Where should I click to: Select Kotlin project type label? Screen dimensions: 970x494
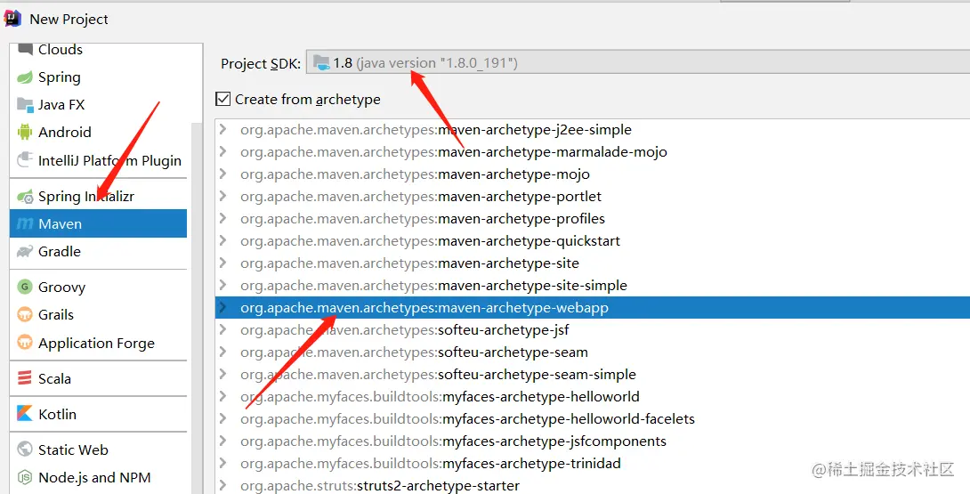click(58, 414)
